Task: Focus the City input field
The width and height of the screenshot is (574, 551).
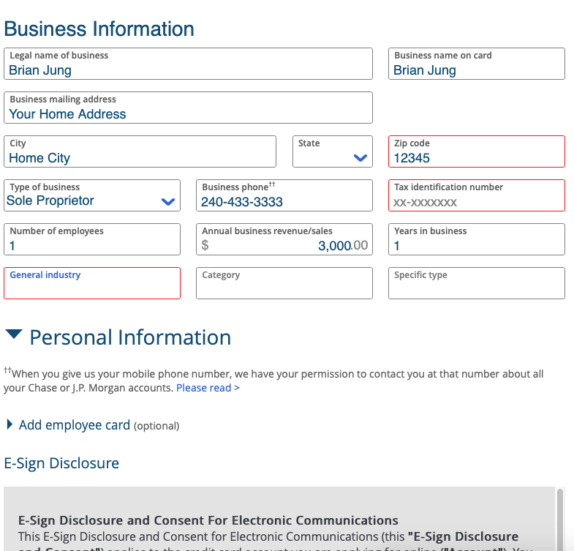Action: click(140, 151)
